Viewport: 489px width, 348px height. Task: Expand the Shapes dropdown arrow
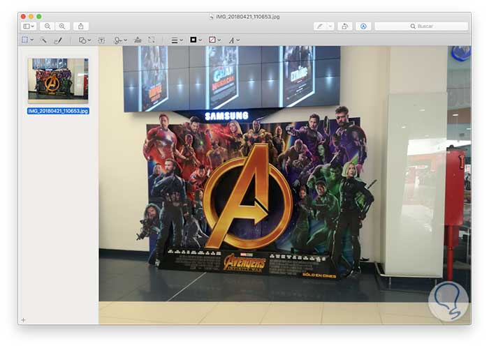pyautogui.click(x=89, y=40)
